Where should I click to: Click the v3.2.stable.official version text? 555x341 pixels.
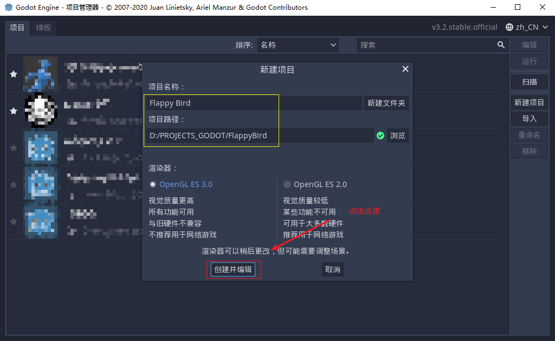click(x=464, y=27)
